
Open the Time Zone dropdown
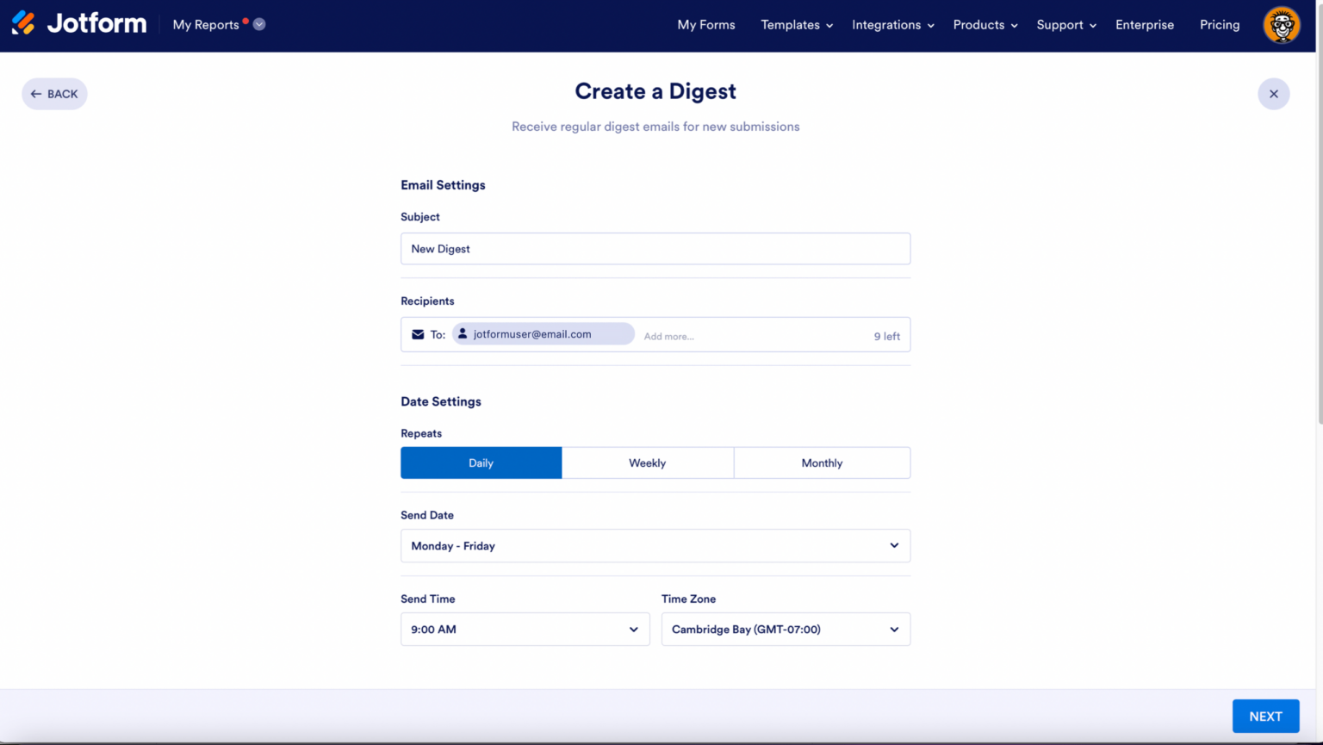click(x=785, y=629)
